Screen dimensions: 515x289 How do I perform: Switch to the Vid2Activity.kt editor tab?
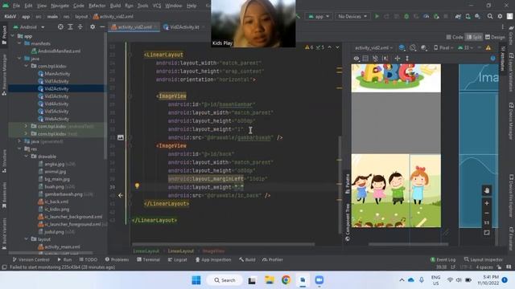pyautogui.click(x=184, y=26)
